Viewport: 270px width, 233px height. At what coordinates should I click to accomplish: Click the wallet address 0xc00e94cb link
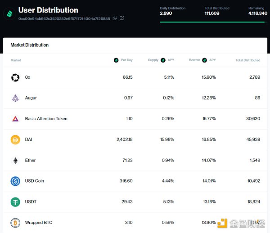click(x=64, y=18)
